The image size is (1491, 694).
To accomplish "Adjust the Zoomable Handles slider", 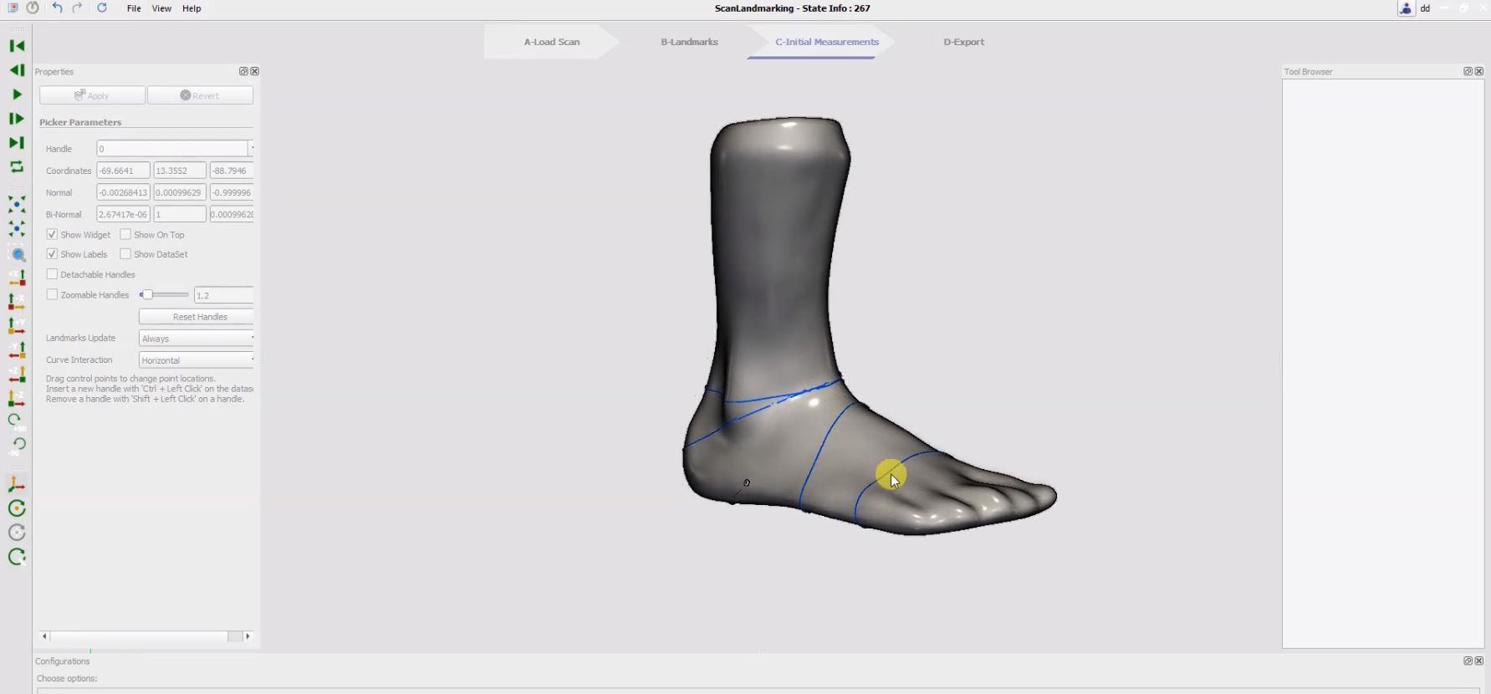I will pos(164,294).
